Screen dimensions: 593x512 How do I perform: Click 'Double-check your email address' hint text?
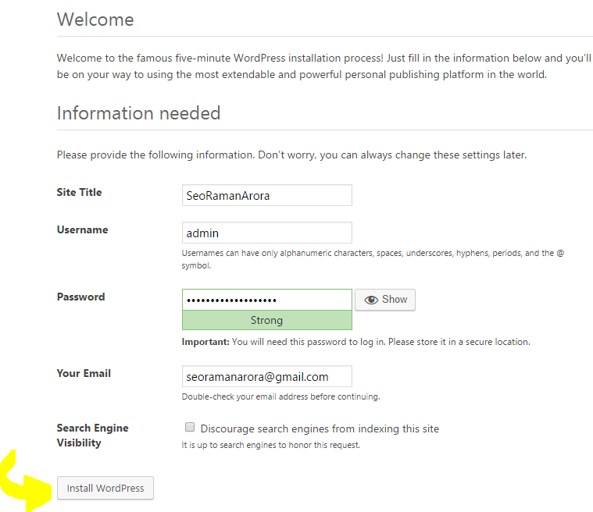click(280, 396)
